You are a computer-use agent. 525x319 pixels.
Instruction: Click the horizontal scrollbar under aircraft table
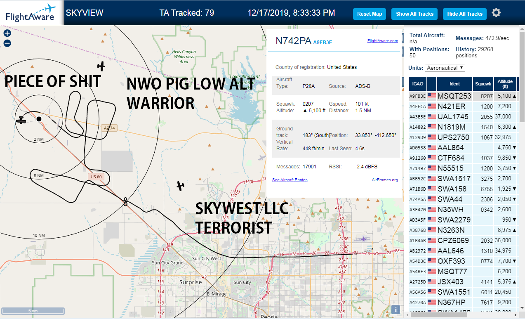tap(439, 315)
